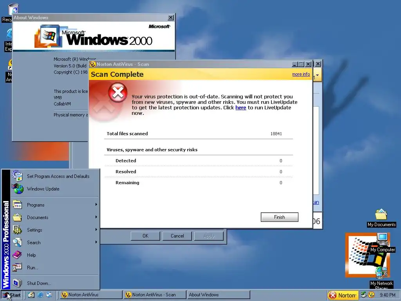Open My Network Places desktop icon

tap(381, 278)
